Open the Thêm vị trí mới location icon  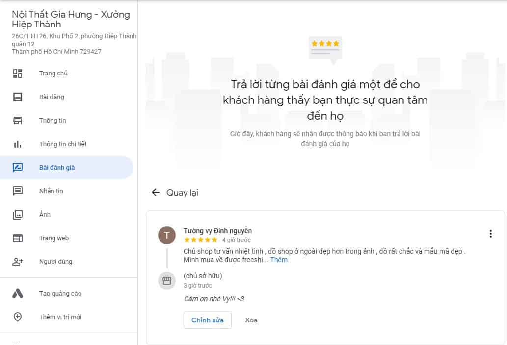18,317
